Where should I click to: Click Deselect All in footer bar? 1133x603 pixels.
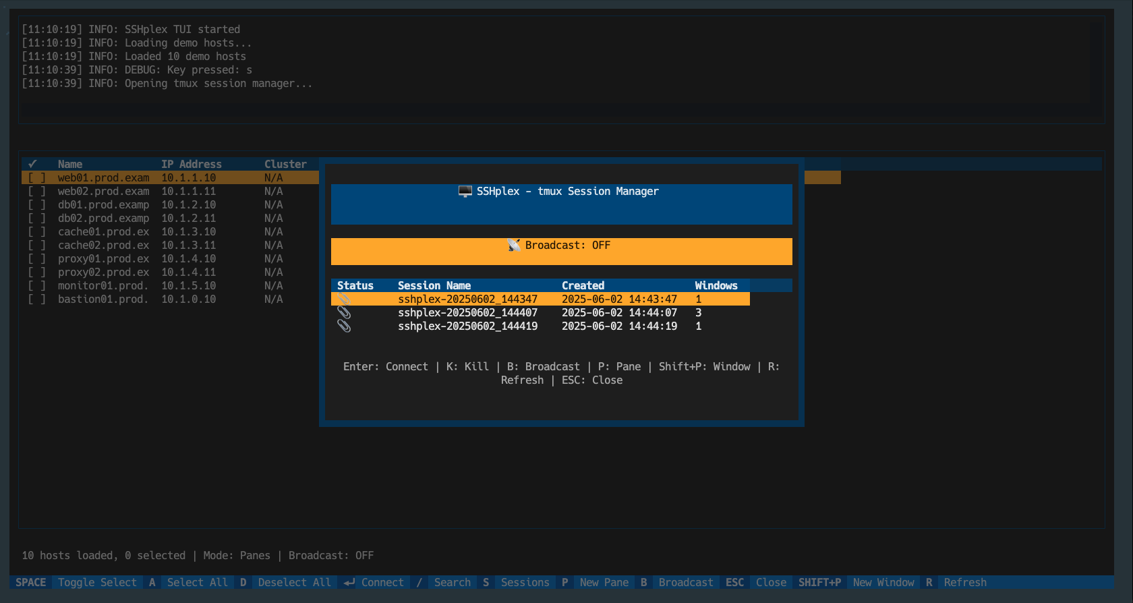click(x=295, y=583)
